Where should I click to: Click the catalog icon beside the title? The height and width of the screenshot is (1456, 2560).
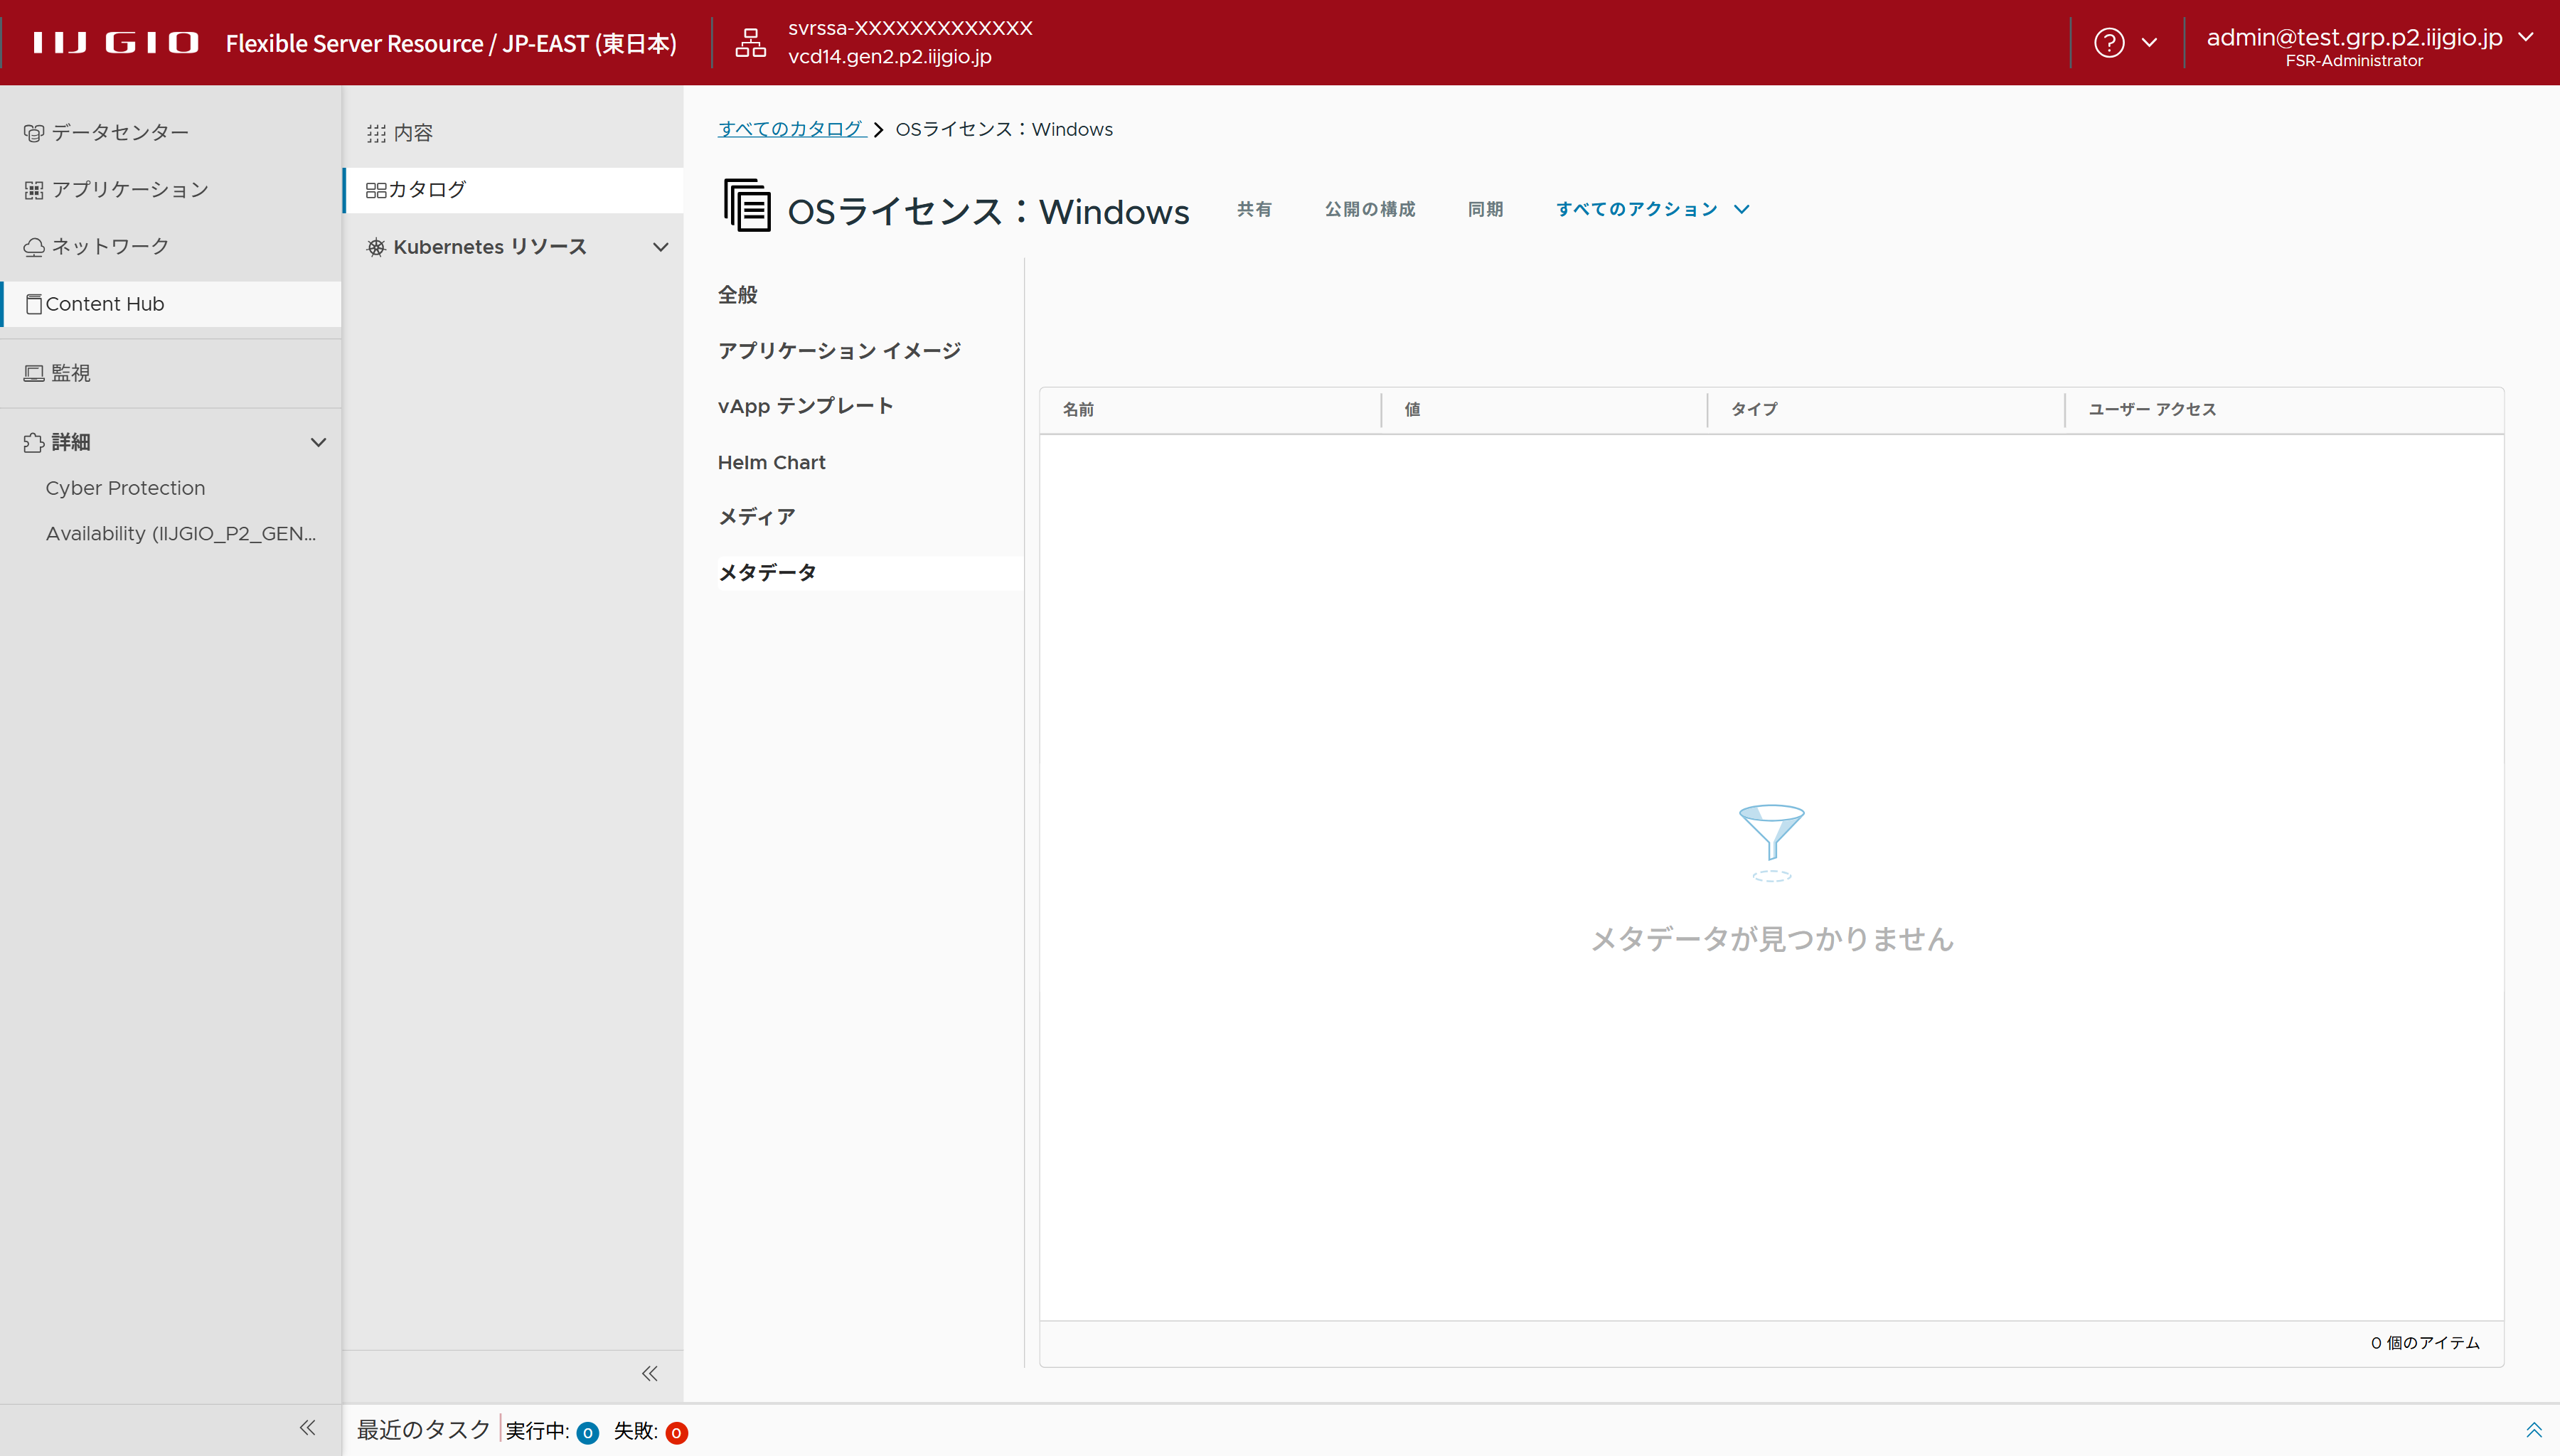click(747, 206)
